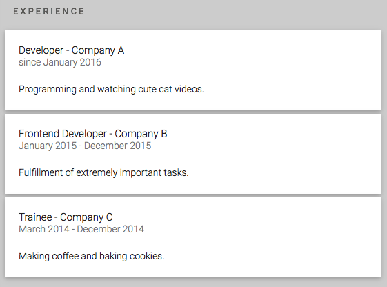Click the cute cat videos description
Image resolution: width=387 pixels, height=287 pixels.
click(x=111, y=89)
